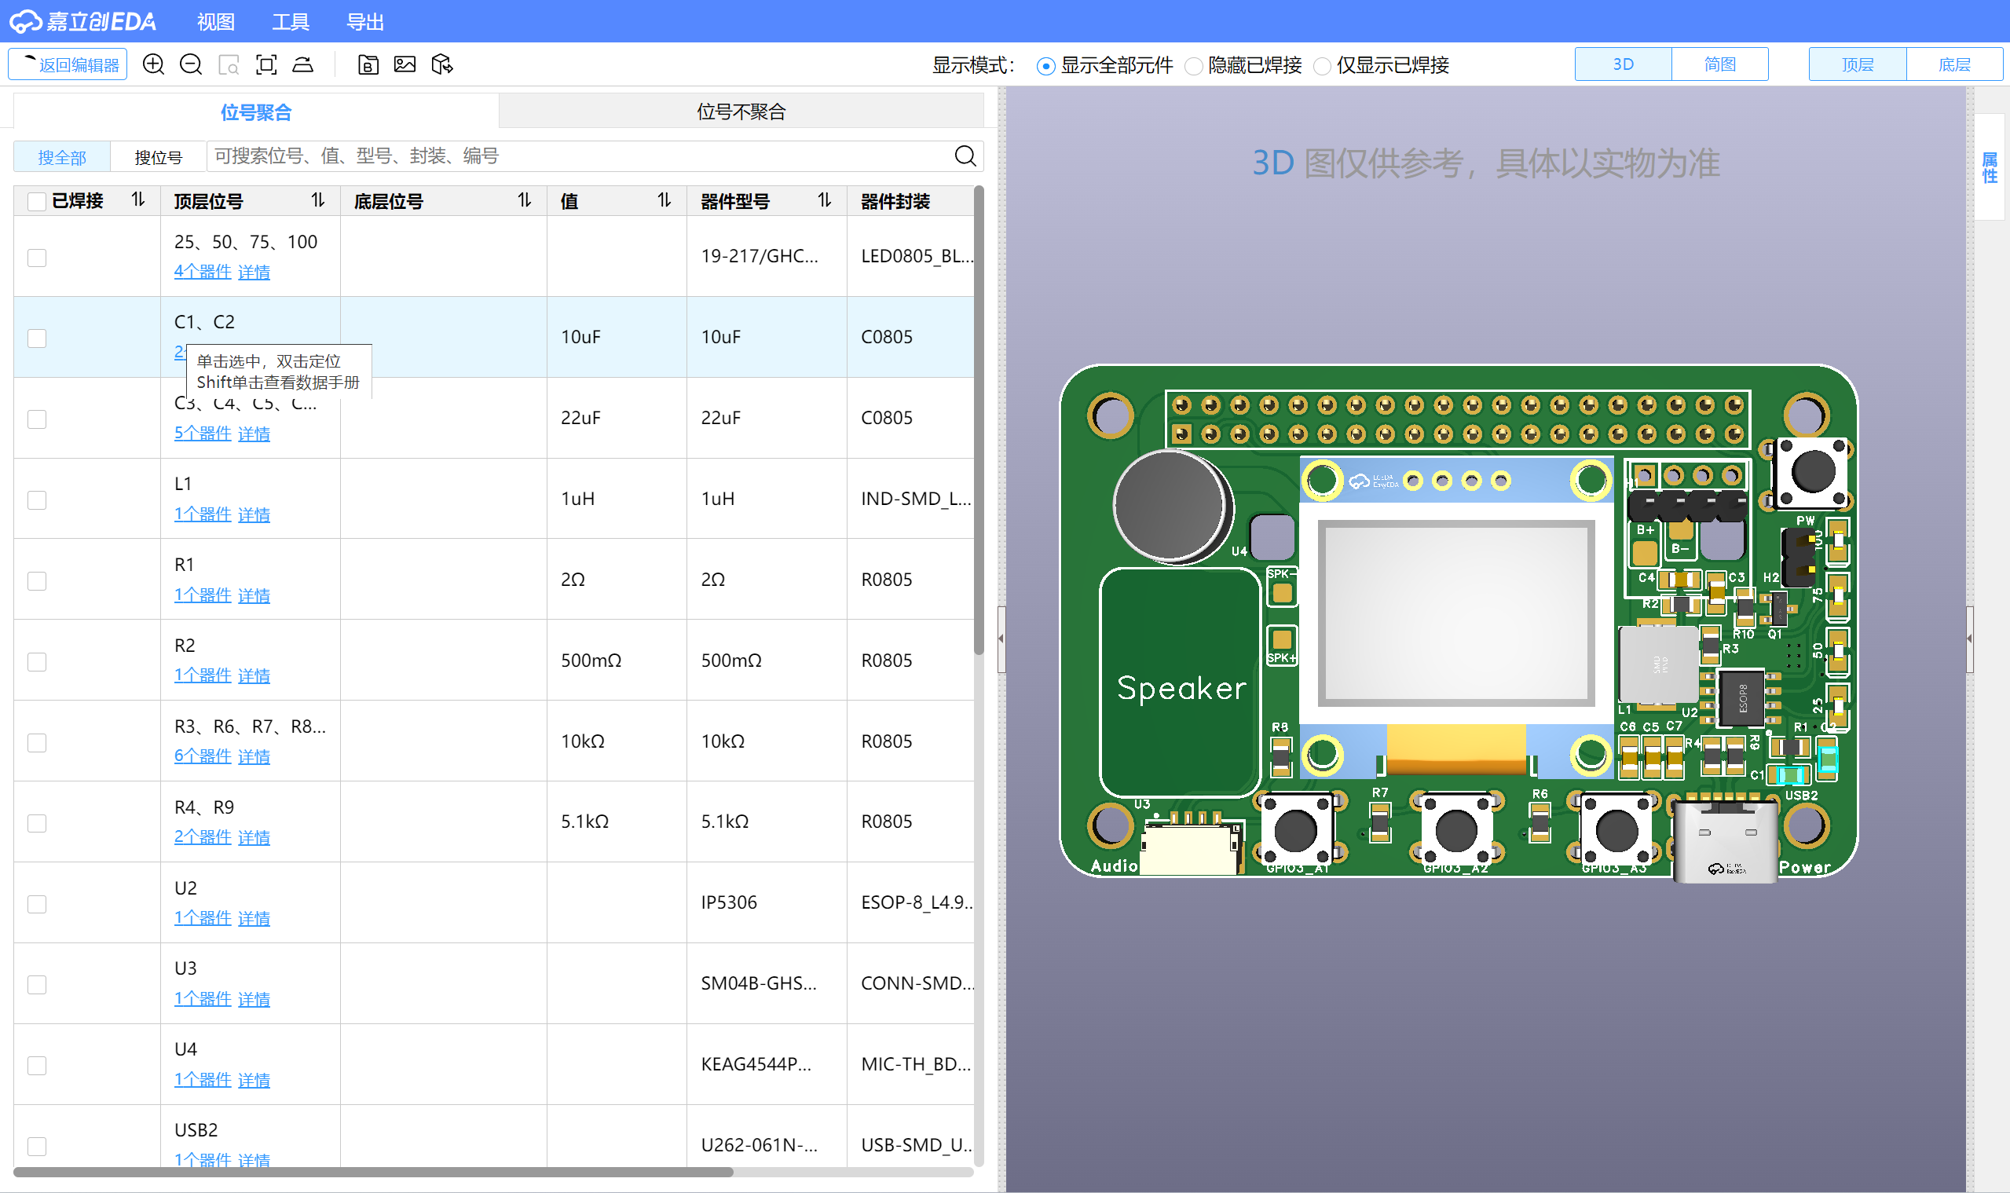Open 详情 link for L1 row
The image size is (2010, 1193).
click(x=254, y=514)
